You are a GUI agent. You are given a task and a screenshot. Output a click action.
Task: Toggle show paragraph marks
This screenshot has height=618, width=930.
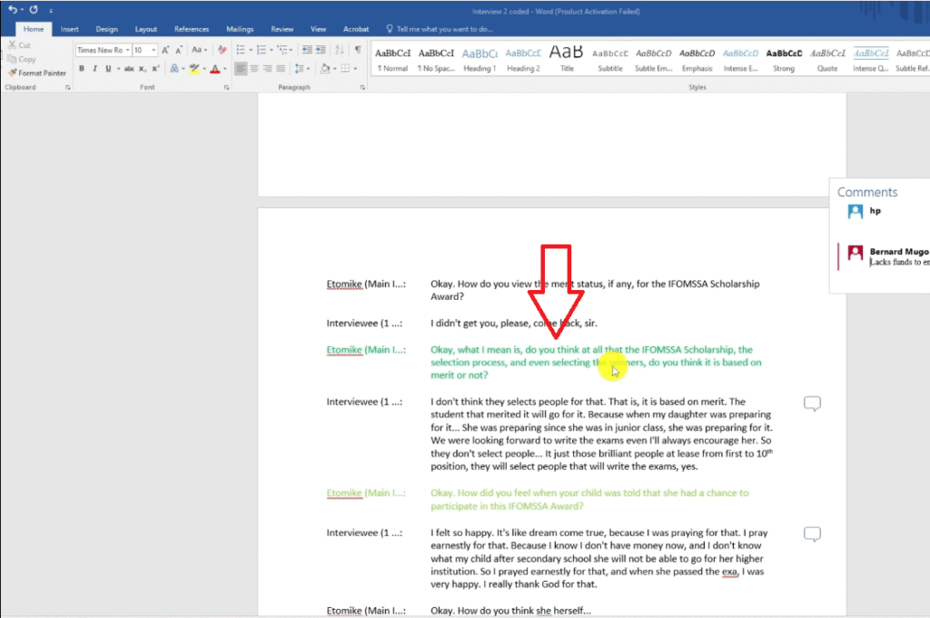[358, 50]
